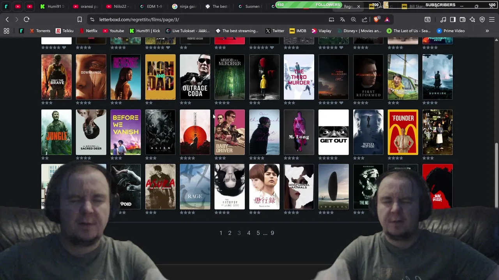Screen dimensions: 499x280
Task: Open the Brave Wallet icon
Action: point(462,19)
